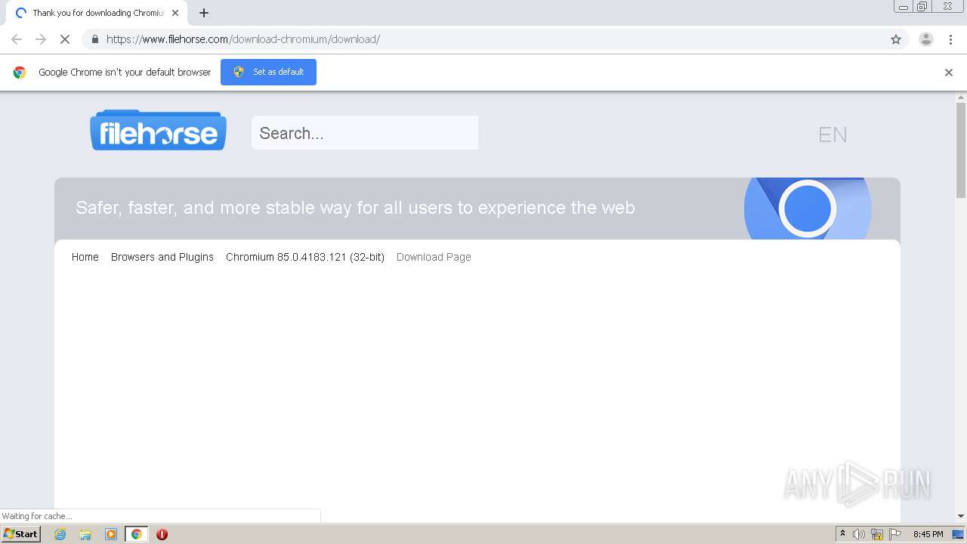This screenshot has height=544, width=967.
Task: Click the address bar URL
Action: point(243,39)
